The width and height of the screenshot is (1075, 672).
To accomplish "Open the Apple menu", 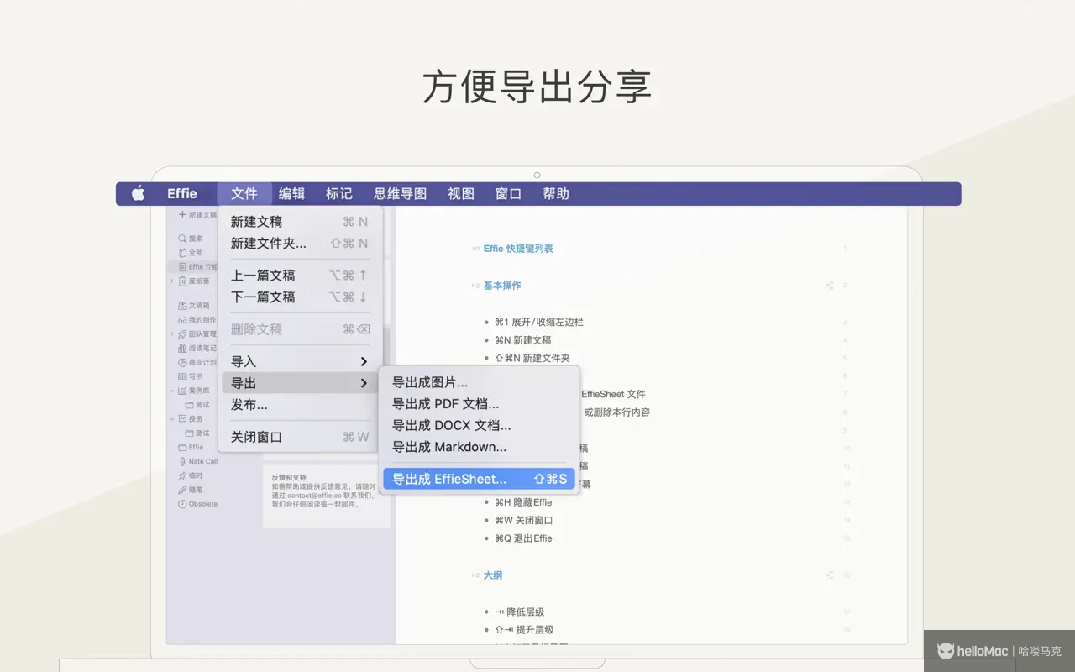I will pyautogui.click(x=139, y=194).
